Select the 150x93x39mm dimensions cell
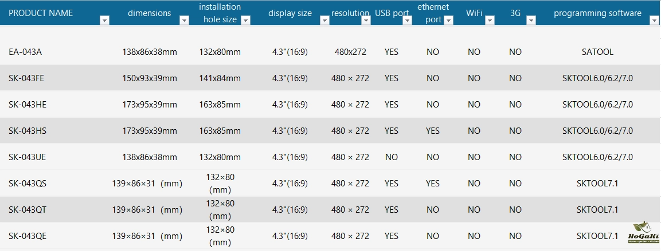Image resolution: width=661 pixels, height=251 pixels. click(150, 78)
